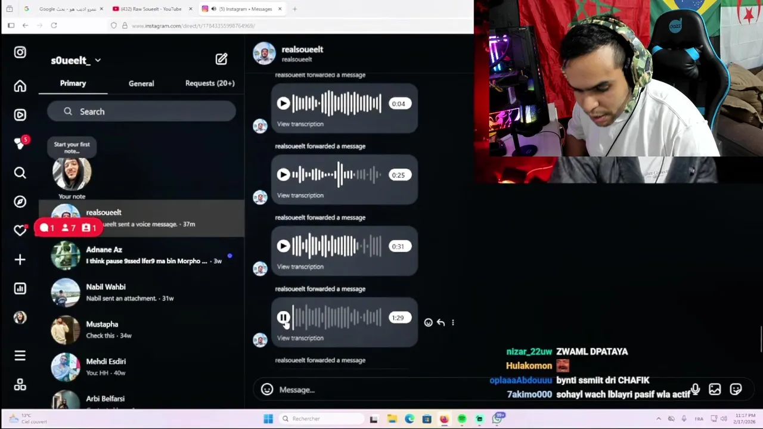Open realsoueelt conversation in list

(x=142, y=218)
